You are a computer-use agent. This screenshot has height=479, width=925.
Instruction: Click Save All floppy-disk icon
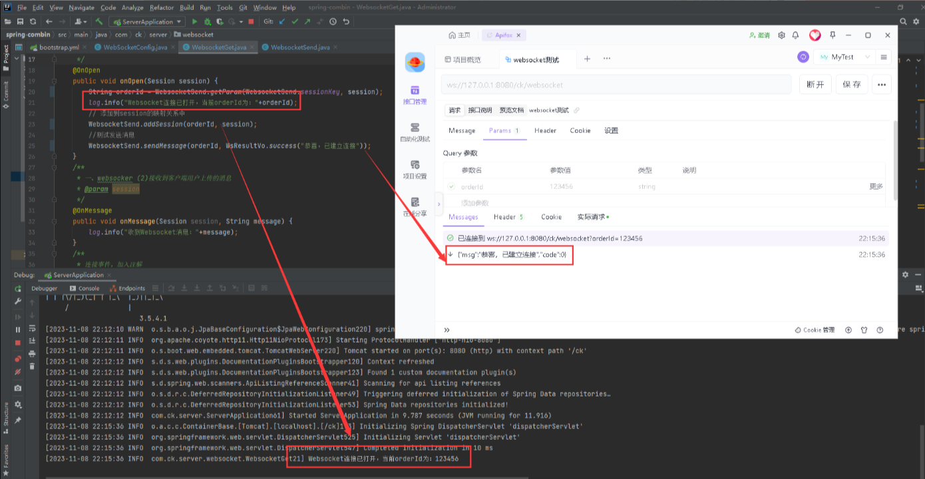pyautogui.click(x=20, y=21)
